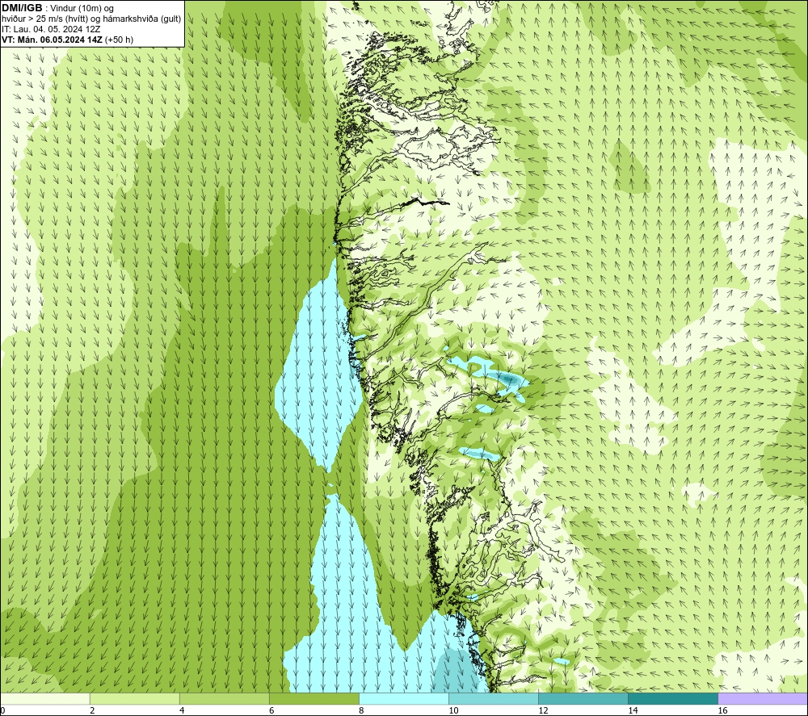808x716 pixels.
Task: Click the legend tick label "2"
Action: tap(92, 710)
